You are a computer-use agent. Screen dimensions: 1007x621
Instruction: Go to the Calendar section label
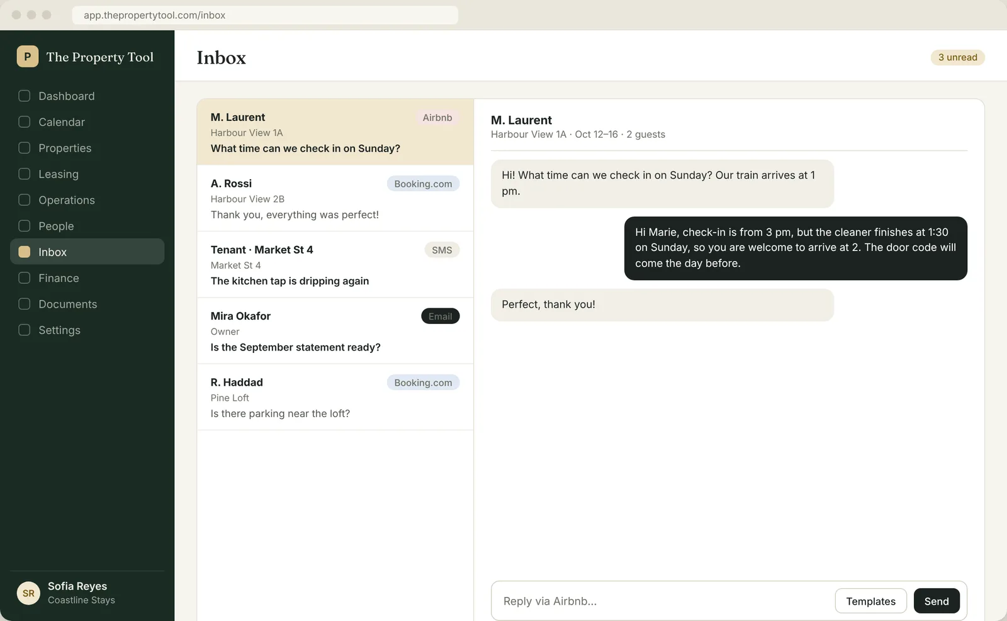tap(62, 122)
